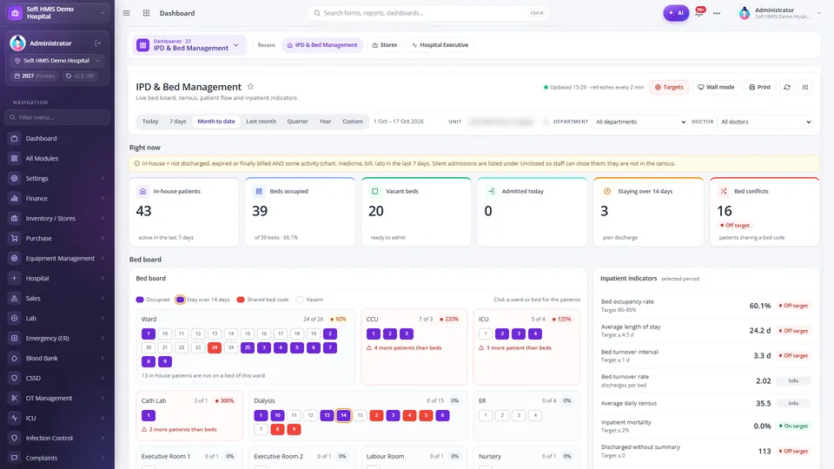Click the Lab sidebar icon
Image resolution: width=834 pixels, height=469 pixels.
(15, 318)
